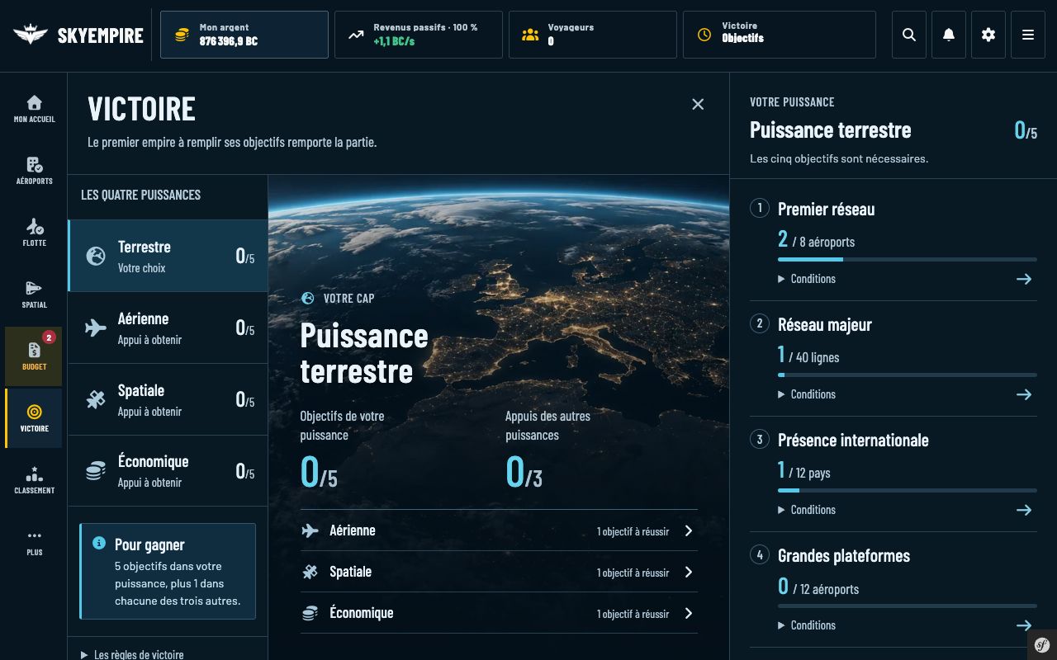
Task: Click arrow for Grandes plateformes objective
Action: [x=1024, y=625]
